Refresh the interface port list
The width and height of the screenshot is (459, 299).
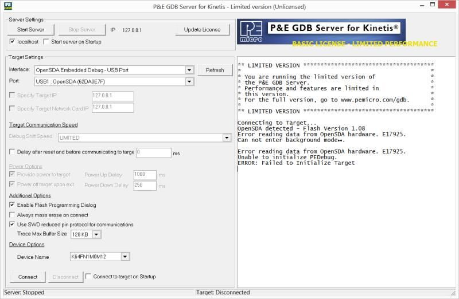coord(215,70)
